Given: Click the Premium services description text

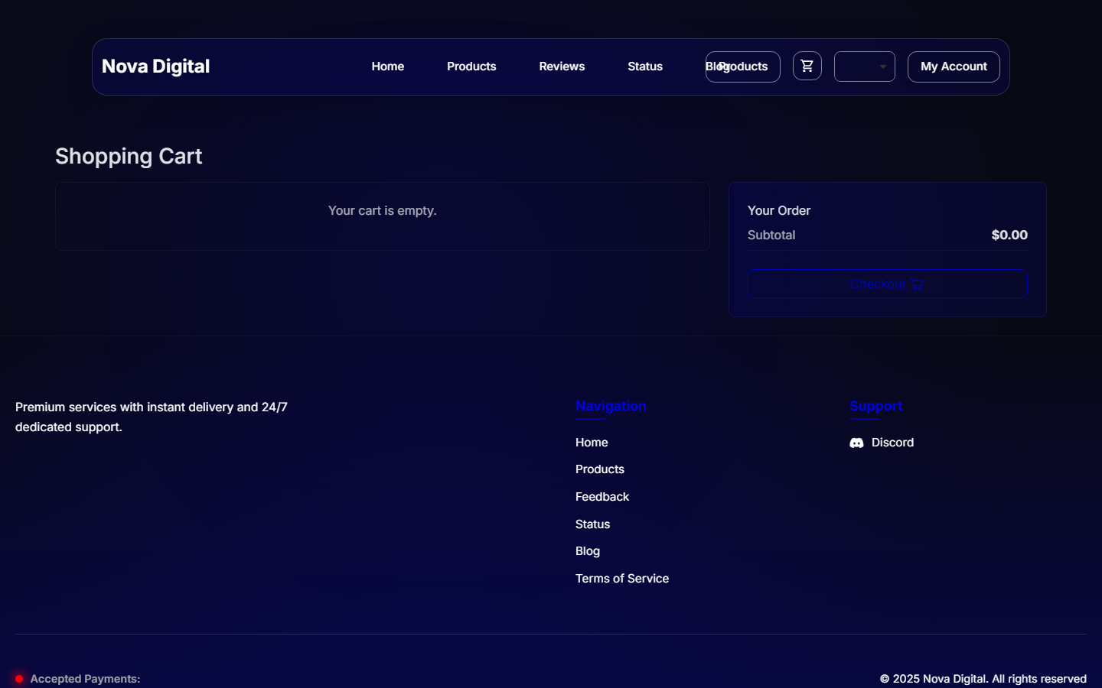Looking at the screenshot, I should [152, 417].
